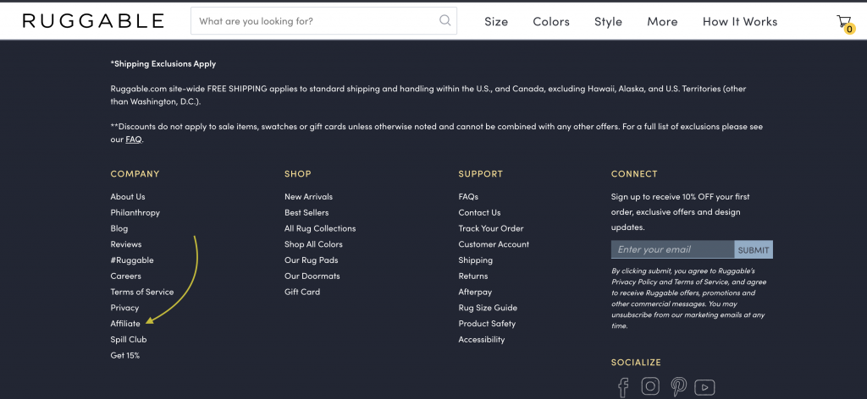Screen dimensions: 867x399
Task: Open the Reviews footer link
Action: click(126, 244)
